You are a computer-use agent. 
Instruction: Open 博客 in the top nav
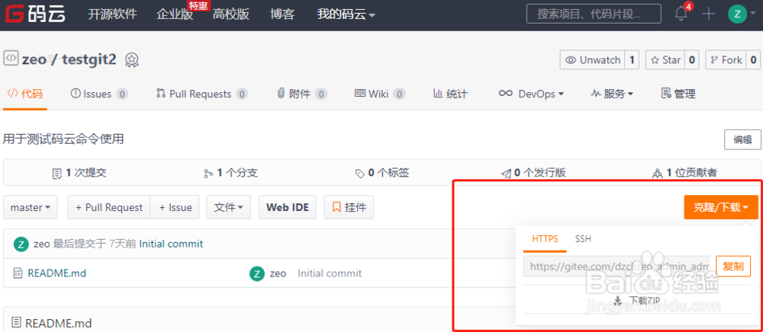tap(283, 14)
